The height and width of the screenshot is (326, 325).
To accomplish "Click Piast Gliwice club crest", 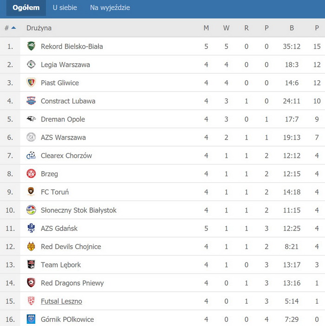I will [x=31, y=83].
